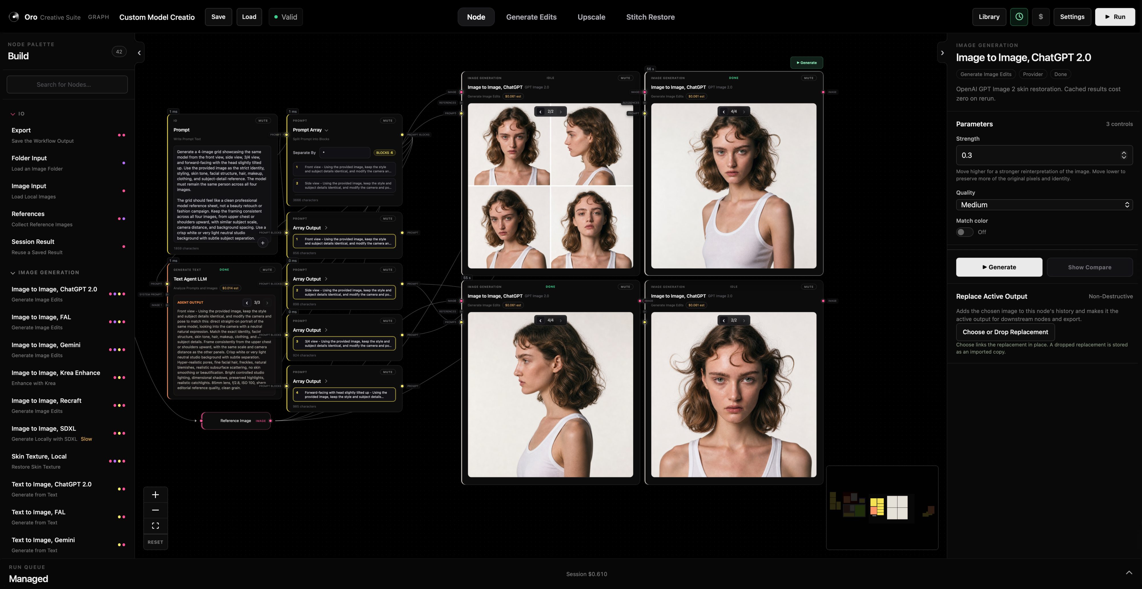Image resolution: width=1142 pixels, height=589 pixels.
Task: Collapse the node palette with arrow
Action: [x=139, y=53]
